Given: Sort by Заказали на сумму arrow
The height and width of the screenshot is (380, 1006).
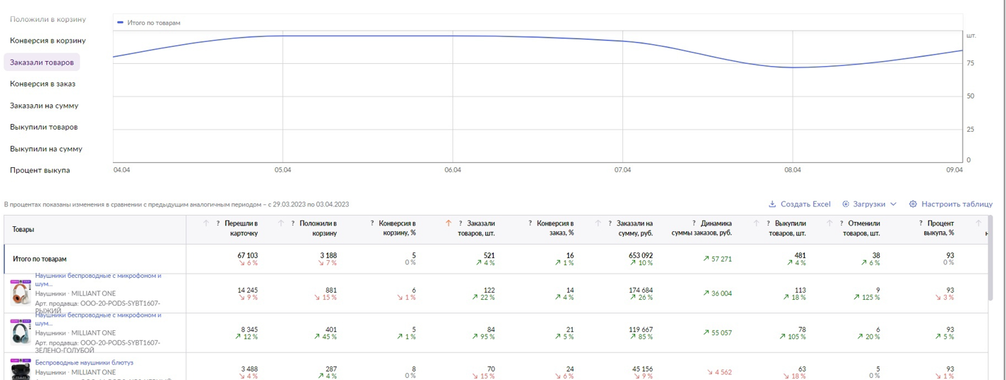Looking at the screenshot, I should (x=598, y=223).
